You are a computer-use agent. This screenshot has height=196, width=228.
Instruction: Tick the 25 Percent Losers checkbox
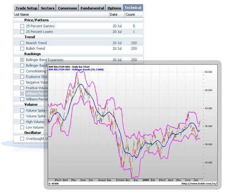(x=22, y=31)
